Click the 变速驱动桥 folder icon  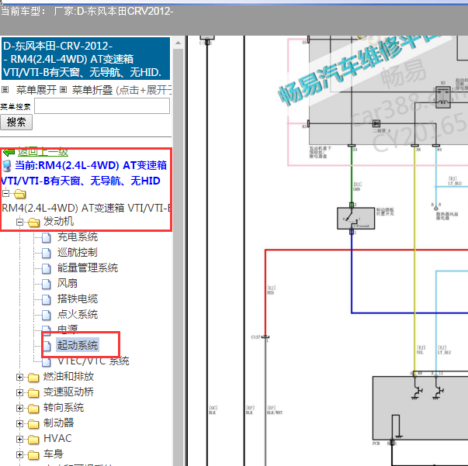(x=33, y=393)
